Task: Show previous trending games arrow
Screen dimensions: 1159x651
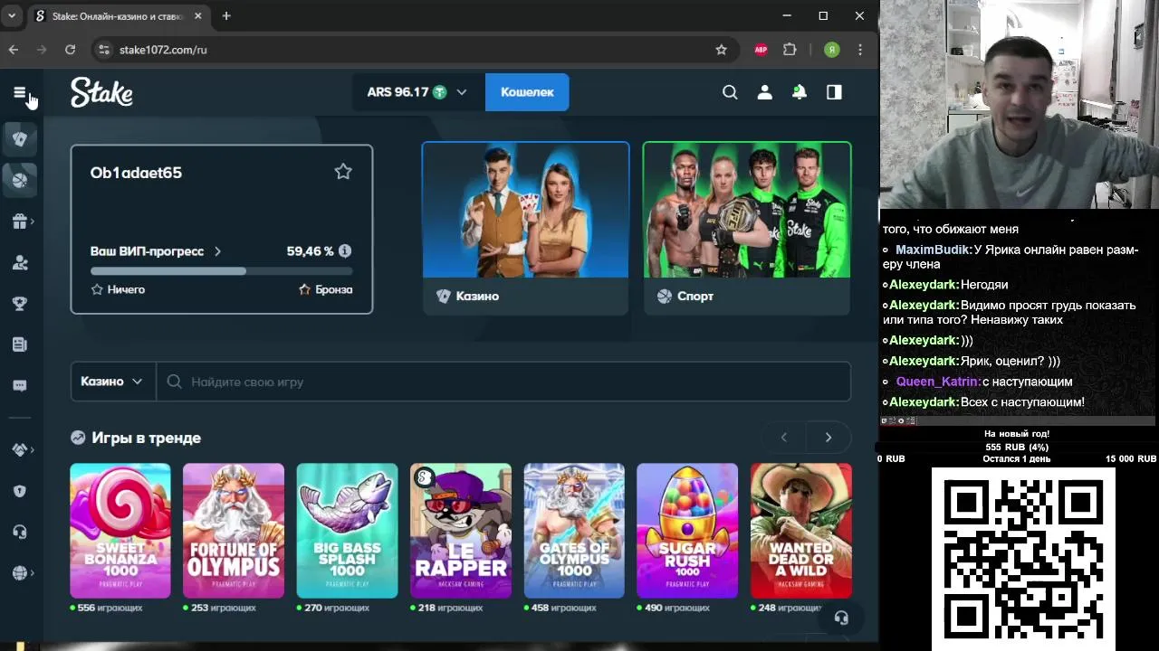Action: point(784,438)
